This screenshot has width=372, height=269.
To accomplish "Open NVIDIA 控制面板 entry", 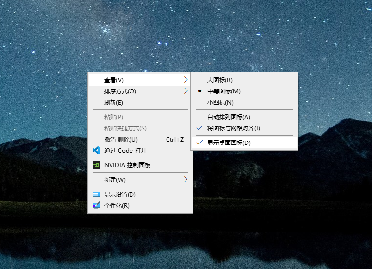I will [x=140, y=165].
